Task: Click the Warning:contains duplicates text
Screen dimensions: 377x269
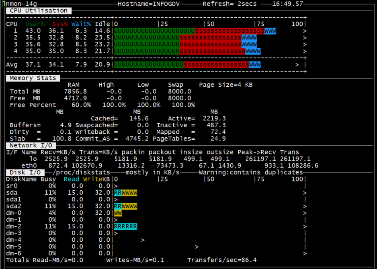Action: coord(251,173)
